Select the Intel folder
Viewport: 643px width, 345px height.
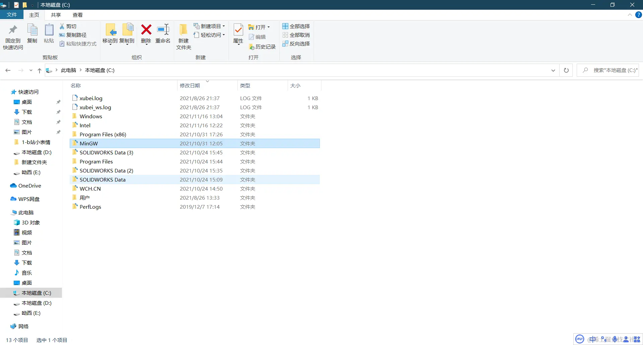pyautogui.click(x=195, y=125)
